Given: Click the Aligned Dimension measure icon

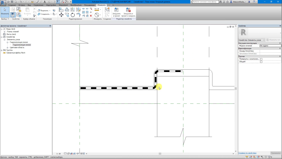Looking at the screenshot, I should [97, 9].
